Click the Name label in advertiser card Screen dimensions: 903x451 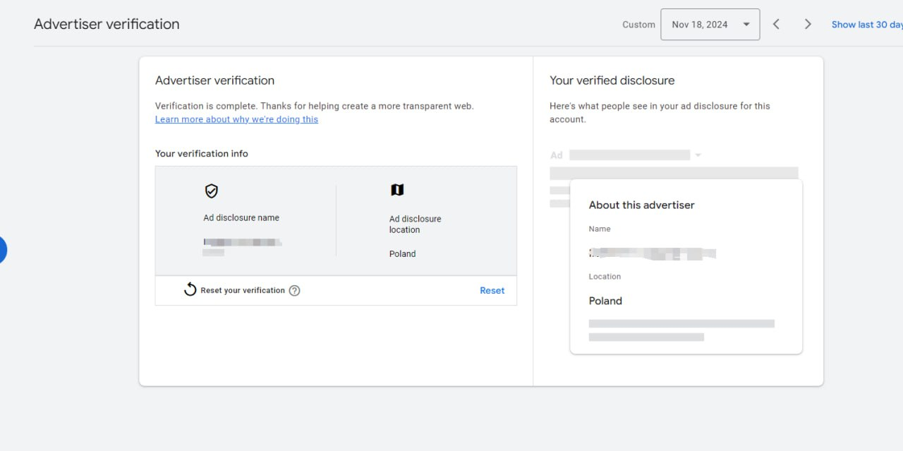click(600, 229)
